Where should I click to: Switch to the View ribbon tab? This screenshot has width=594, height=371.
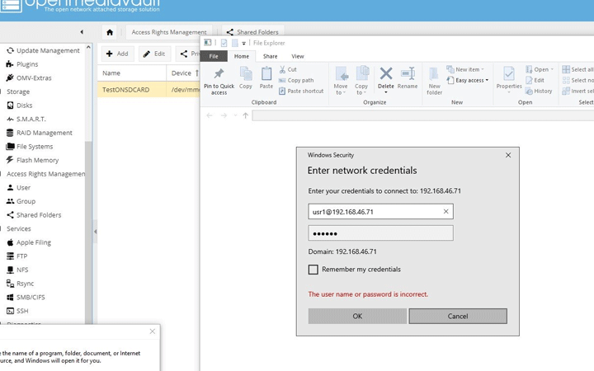298,56
